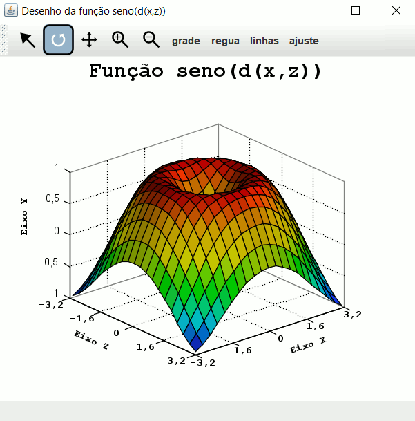
Task: Click the Eixo Z axis label
Action: tap(91, 340)
